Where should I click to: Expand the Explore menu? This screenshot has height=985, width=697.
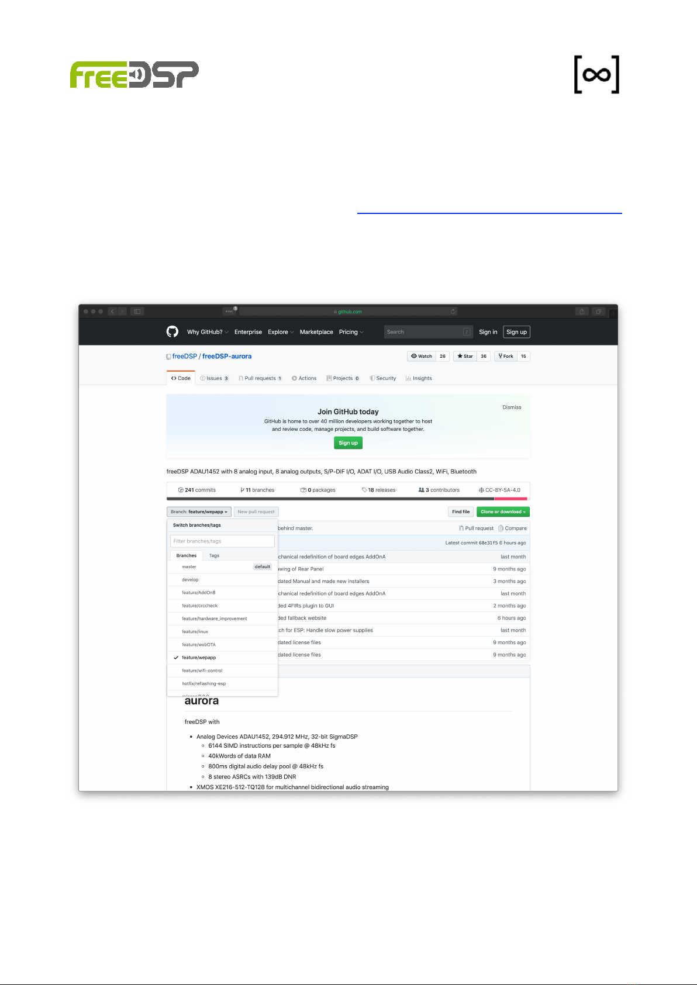pos(281,332)
